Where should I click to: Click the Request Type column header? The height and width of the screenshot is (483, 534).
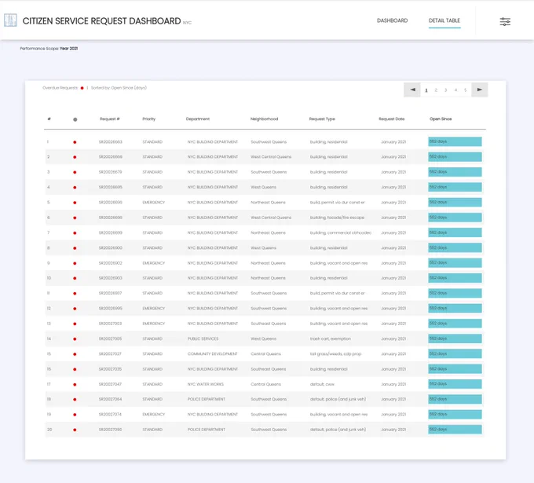pos(322,119)
